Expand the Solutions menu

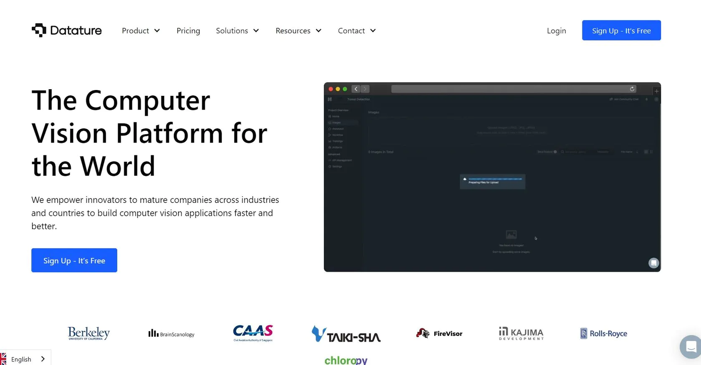click(x=237, y=31)
